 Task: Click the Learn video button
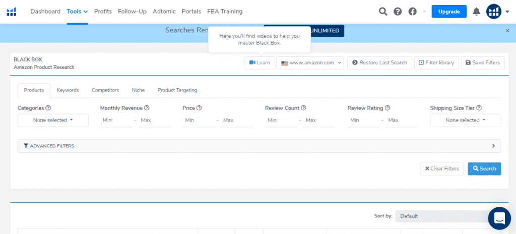(x=260, y=63)
